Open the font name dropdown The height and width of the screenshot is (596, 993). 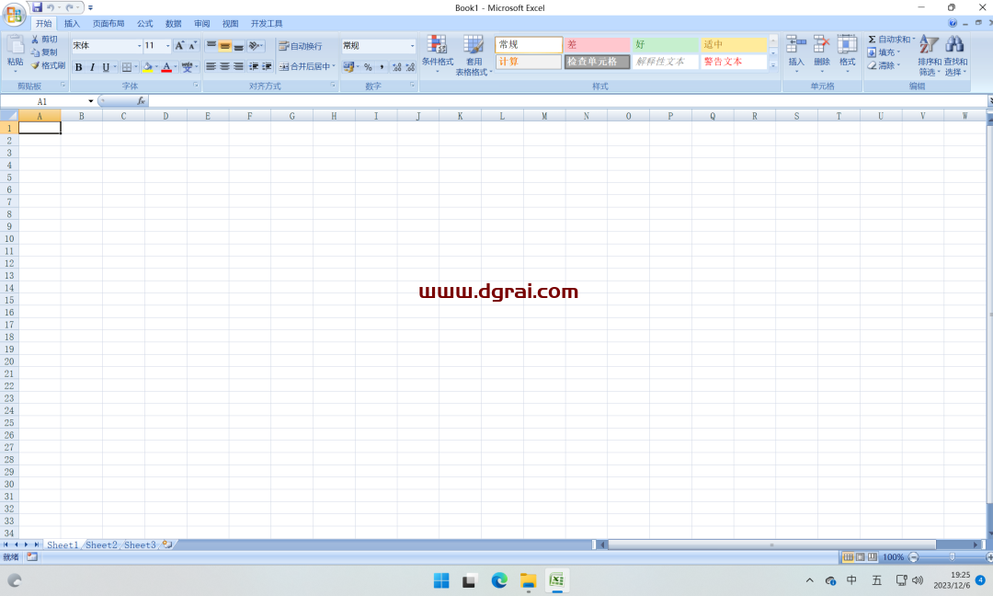click(x=140, y=46)
